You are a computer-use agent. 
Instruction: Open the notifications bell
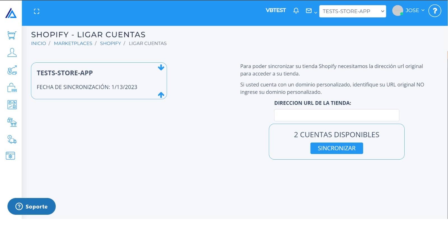(296, 11)
